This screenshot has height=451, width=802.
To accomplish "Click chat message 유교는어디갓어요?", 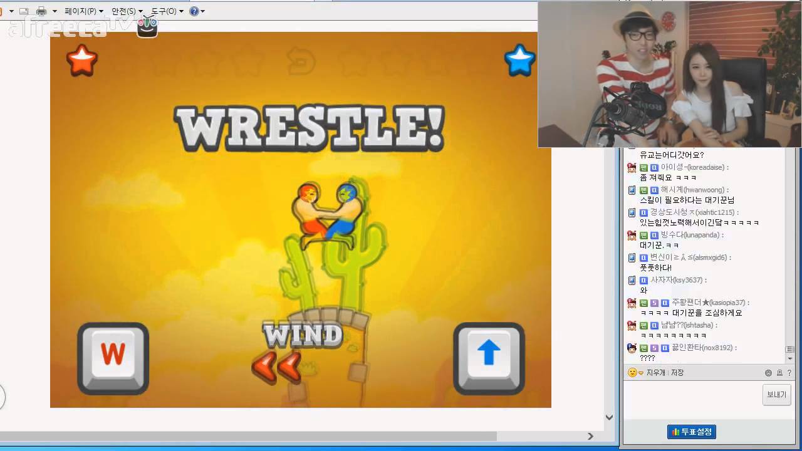I will [x=672, y=155].
